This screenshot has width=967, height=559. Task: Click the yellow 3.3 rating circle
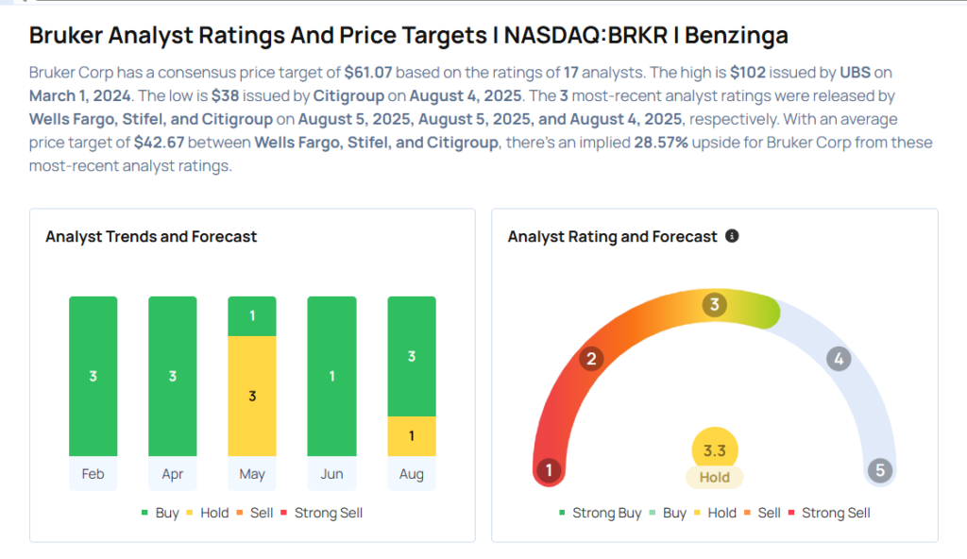pos(715,451)
